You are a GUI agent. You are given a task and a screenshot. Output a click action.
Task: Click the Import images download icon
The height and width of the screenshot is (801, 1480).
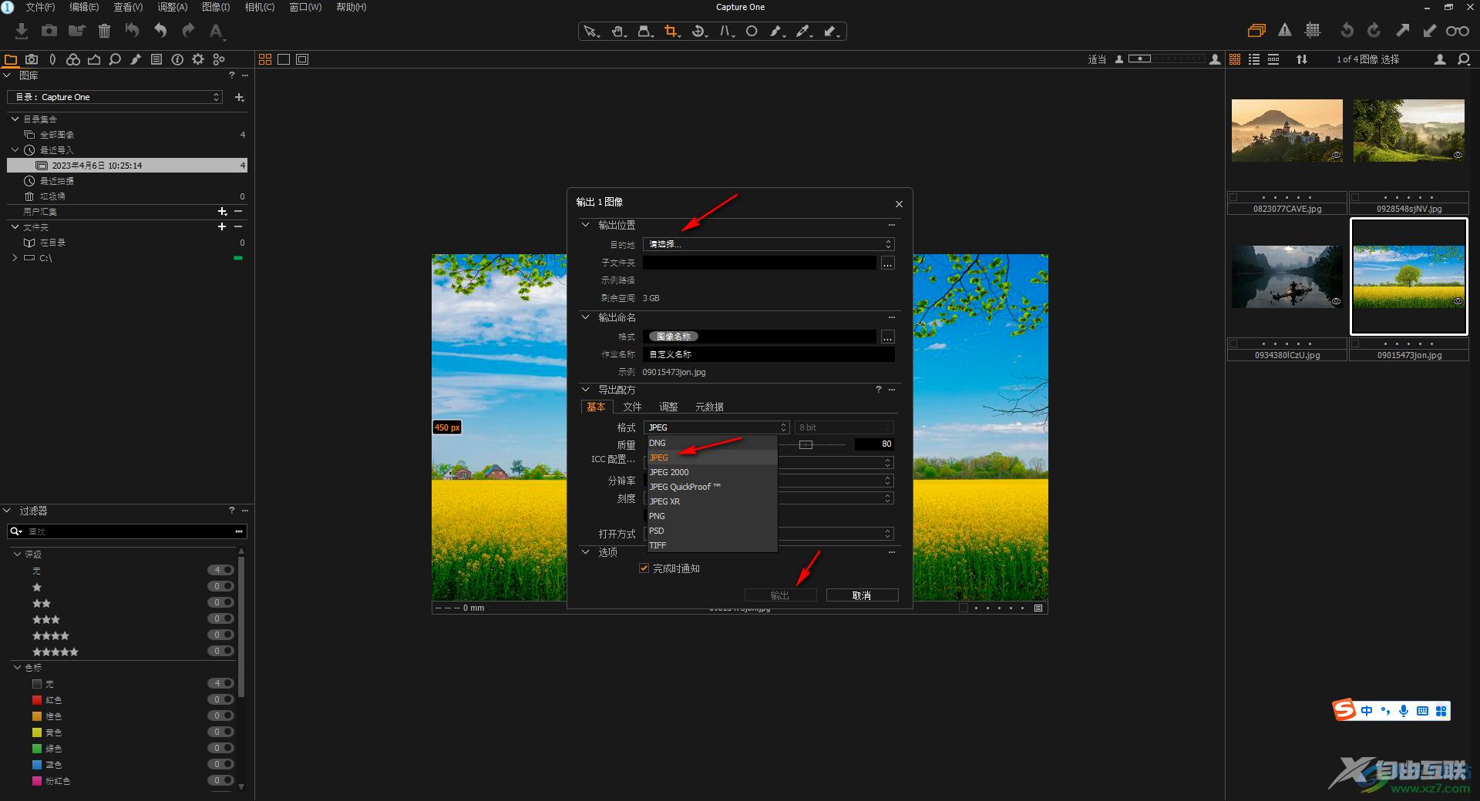point(22,31)
